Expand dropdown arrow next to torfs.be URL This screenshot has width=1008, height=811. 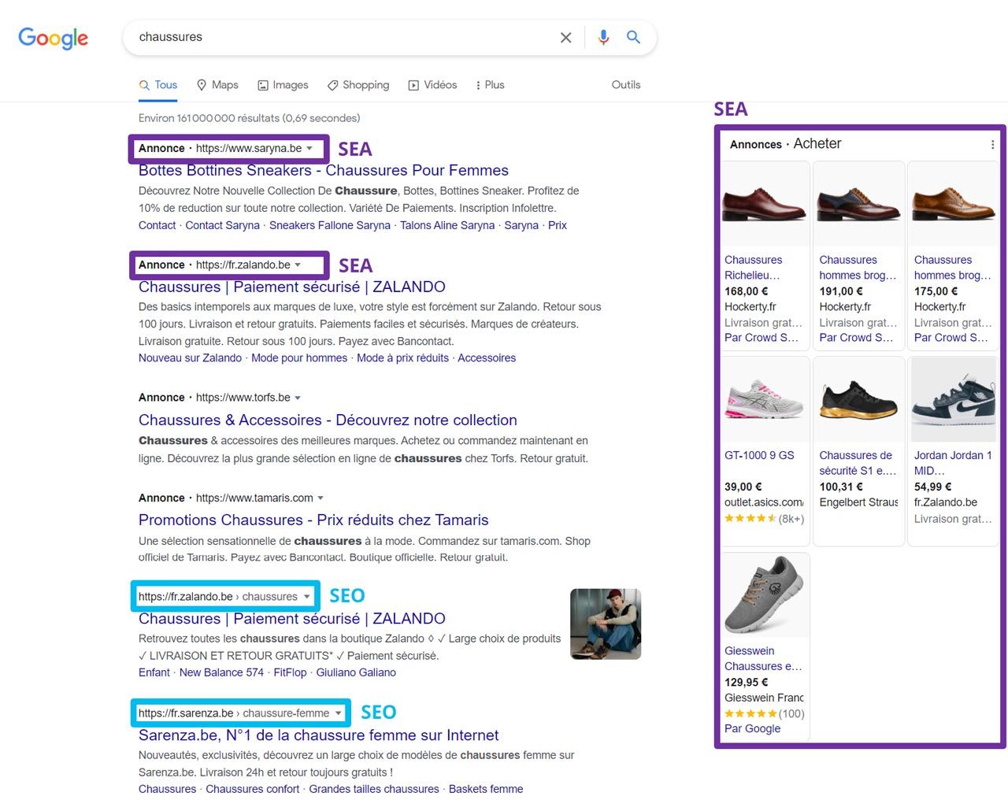click(298, 398)
